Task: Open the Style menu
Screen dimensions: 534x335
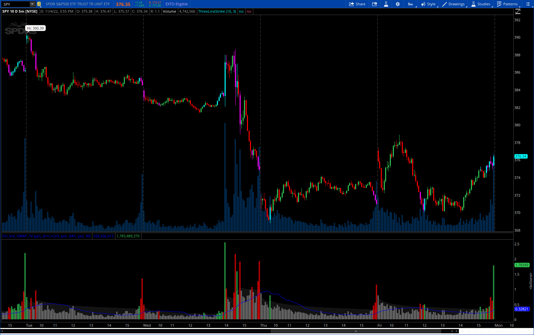Action: pos(428,4)
